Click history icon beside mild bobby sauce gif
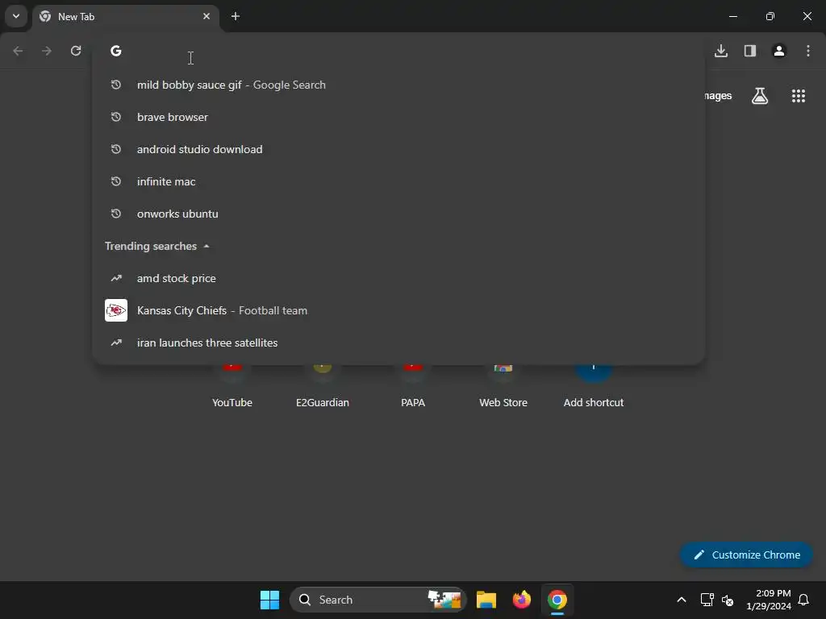This screenshot has width=826, height=619. (x=116, y=85)
